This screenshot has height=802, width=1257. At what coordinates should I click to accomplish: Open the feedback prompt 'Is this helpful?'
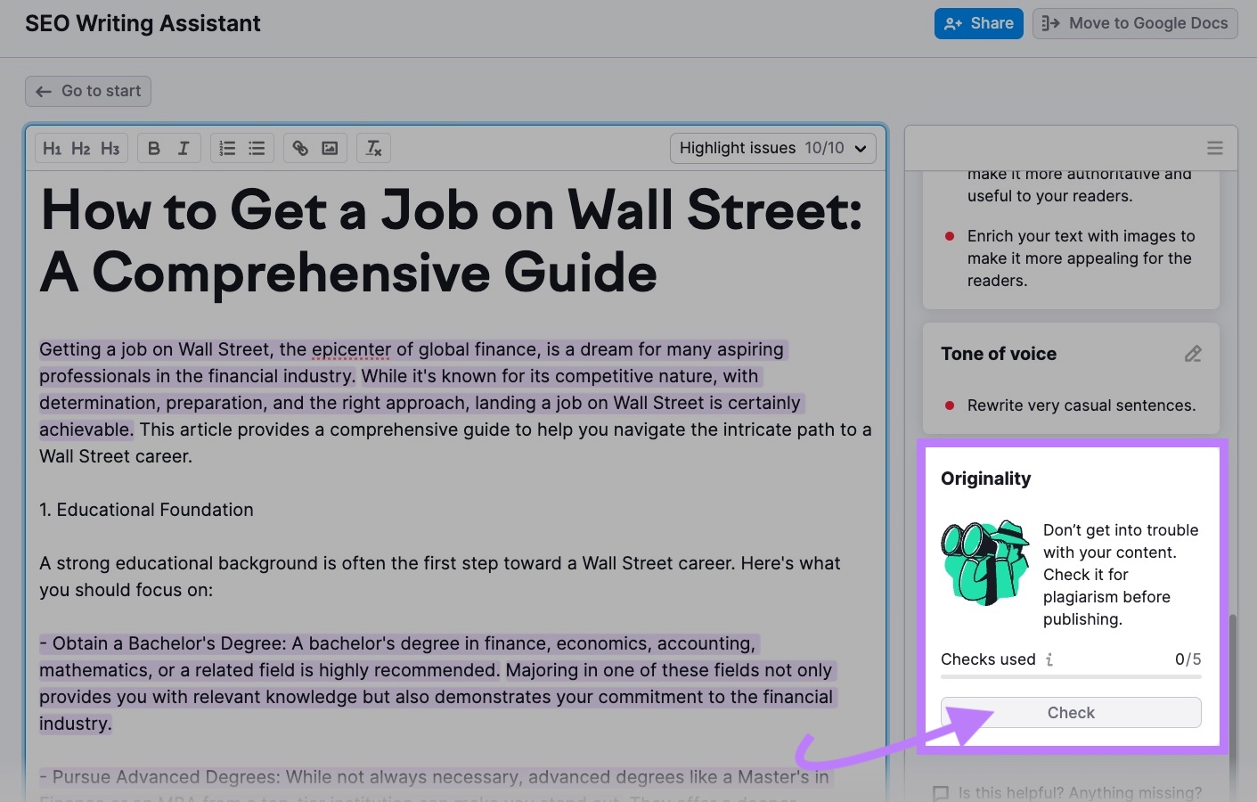[x=1069, y=791]
